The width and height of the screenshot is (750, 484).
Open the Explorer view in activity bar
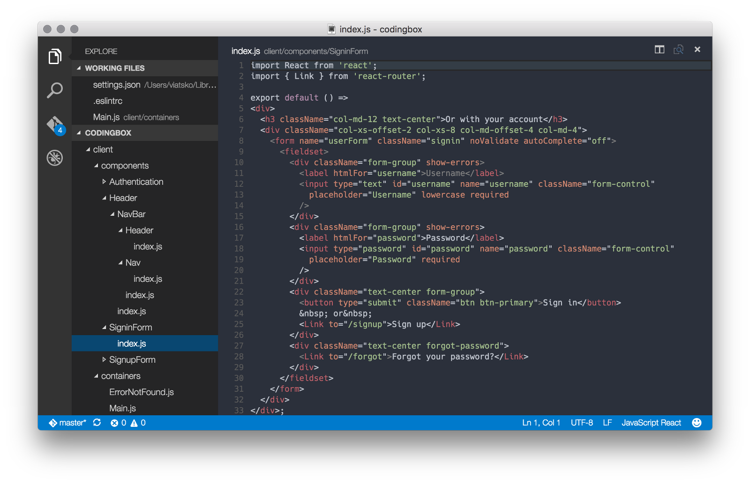[x=55, y=57]
